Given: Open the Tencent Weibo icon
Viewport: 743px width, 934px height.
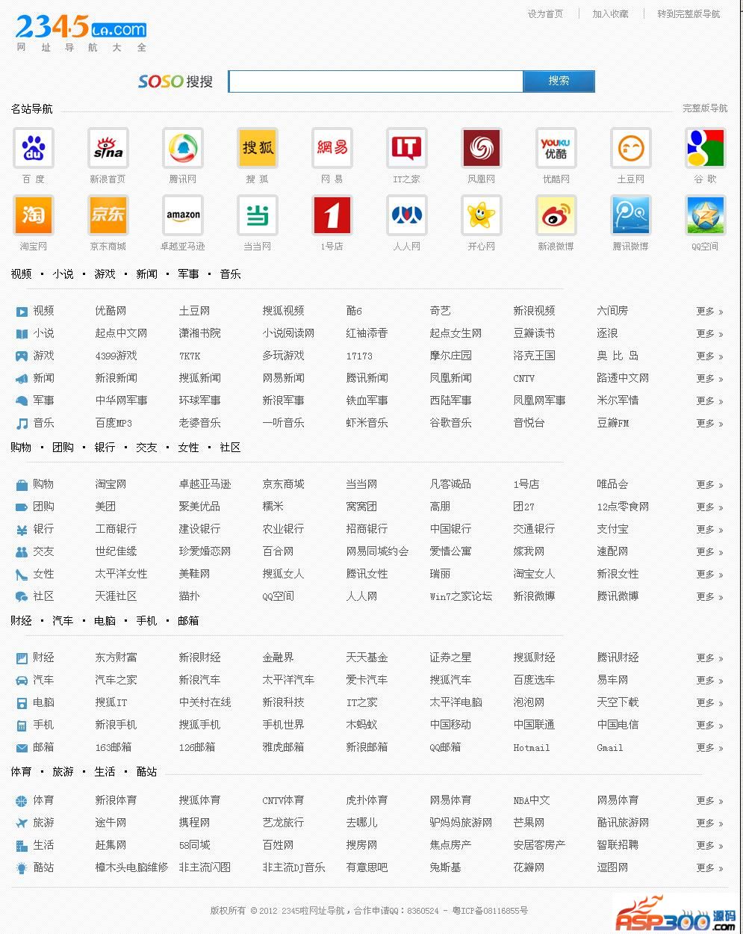Looking at the screenshot, I should pyautogui.click(x=631, y=215).
